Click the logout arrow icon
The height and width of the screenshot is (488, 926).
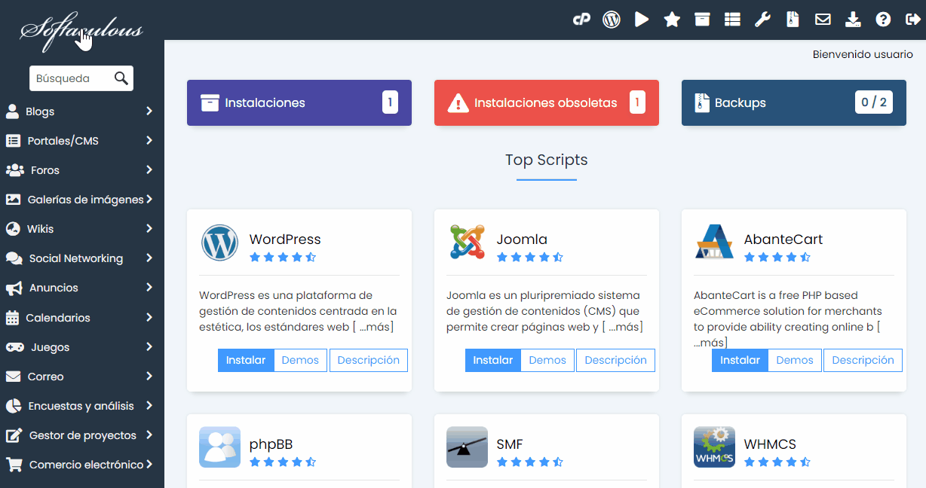click(912, 20)
